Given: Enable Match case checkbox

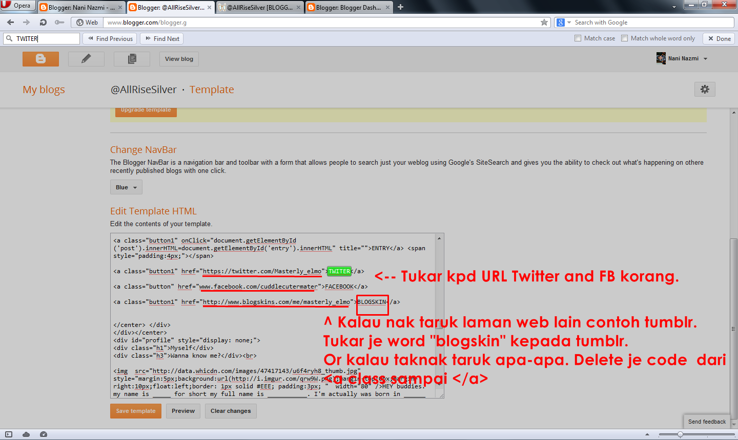Looking at the screenshot, I should click(578, 38).
